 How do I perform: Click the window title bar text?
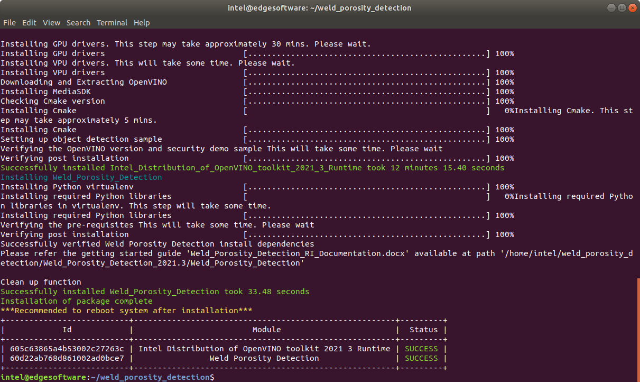pyautogui.click(x=319, y=8)
